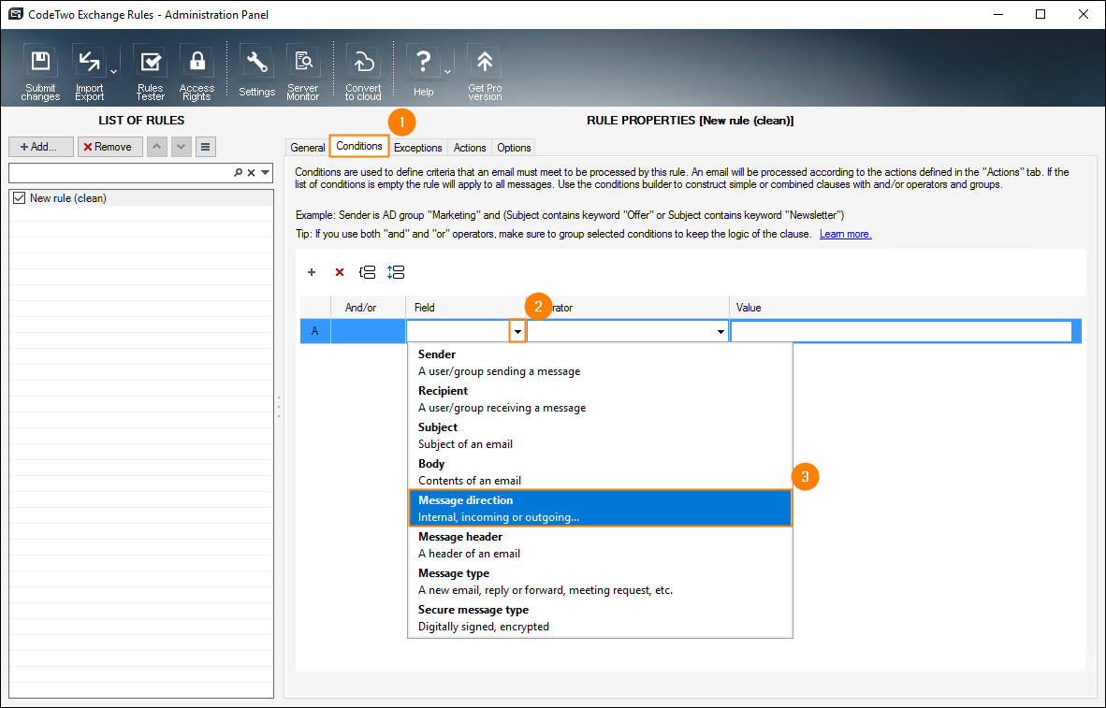Open the Field dropdown arrow
1106x708 pixels.
517,331
